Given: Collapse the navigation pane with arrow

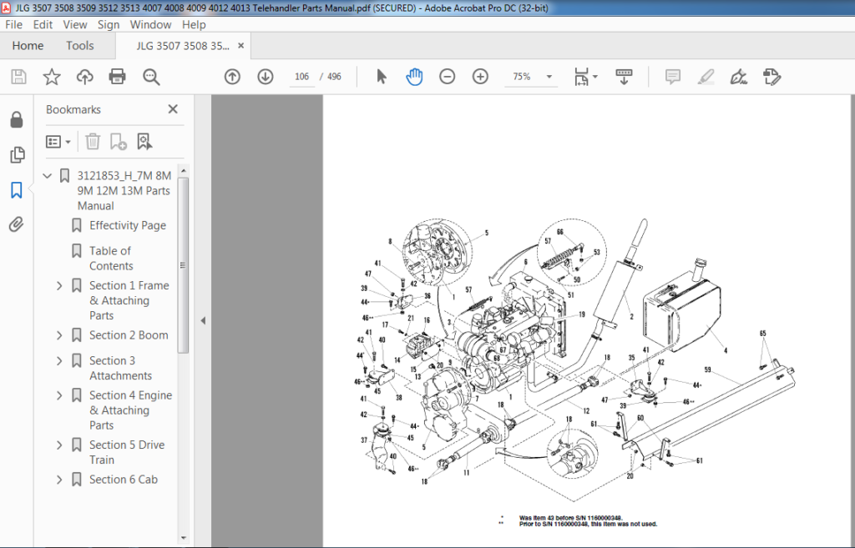Looking at the screenshot, I should pyautogui.click(x=203, y=321).
